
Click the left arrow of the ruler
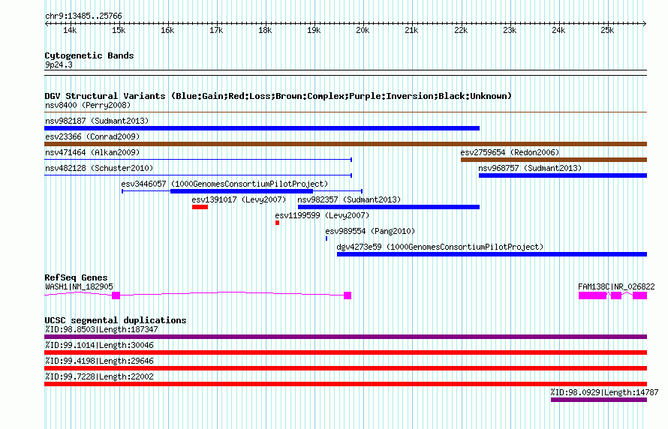(x=47, y=24)
